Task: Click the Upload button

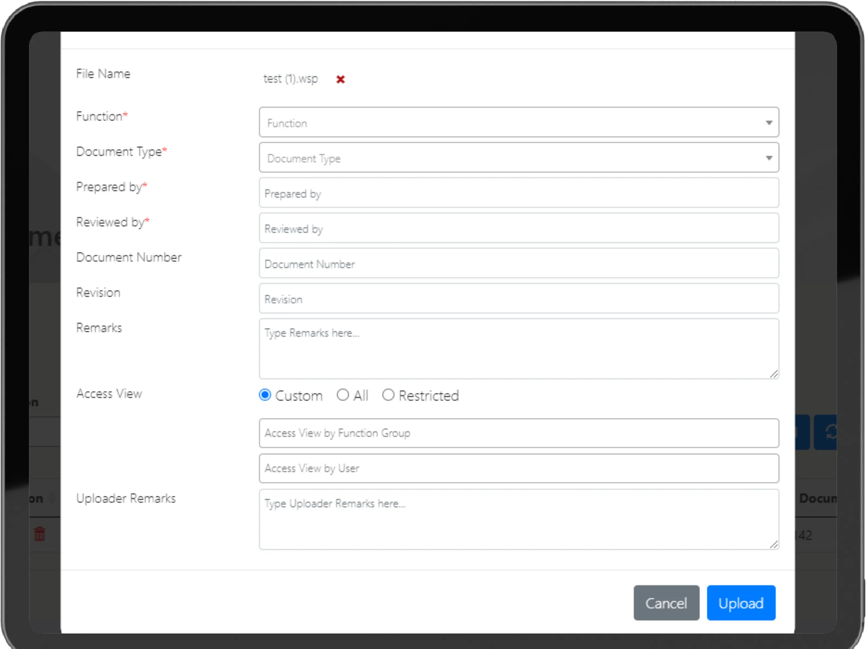Action: 741,603
